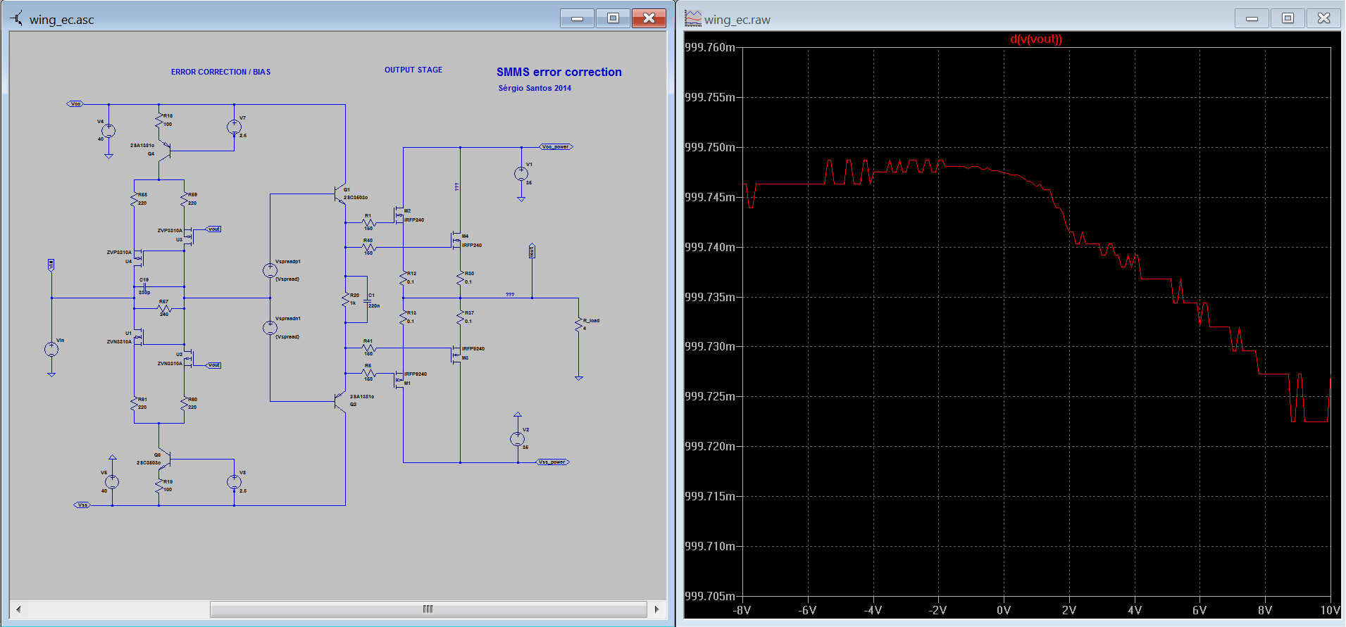Click the U4 ZVP3310A MOSFET symbol
1346x627 pixels.
pyautogui.click(x=138, y=258)
